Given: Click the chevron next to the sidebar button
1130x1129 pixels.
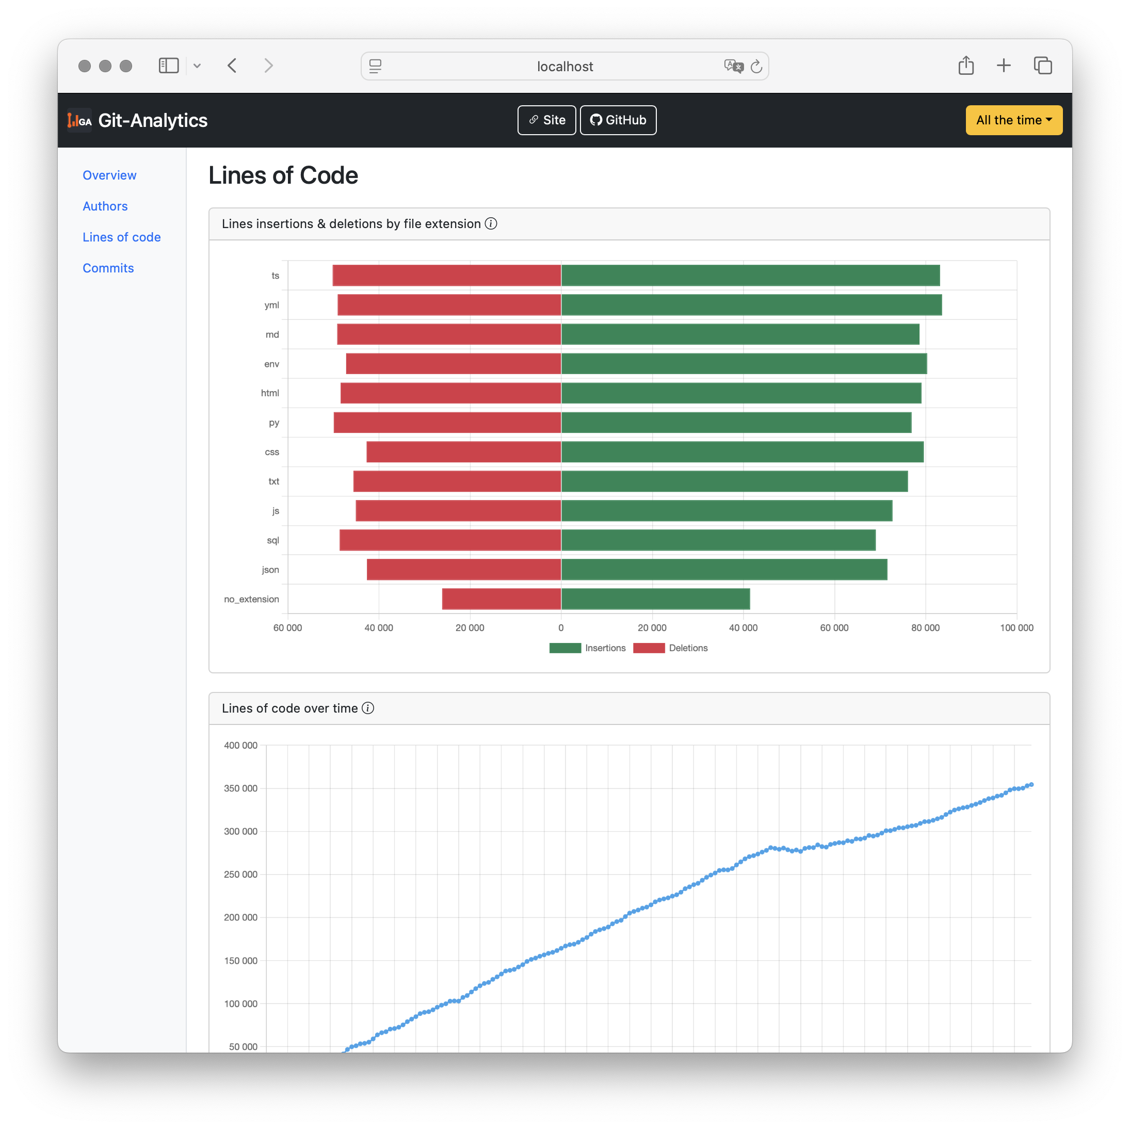Looking at the screenshot, I should click(x=197, y=66).
